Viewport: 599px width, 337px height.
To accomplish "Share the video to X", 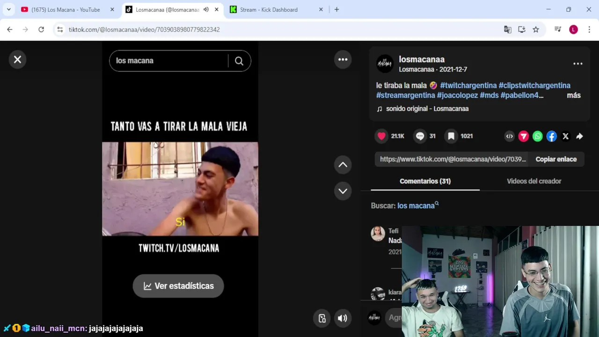I will [x=566, y=136].
